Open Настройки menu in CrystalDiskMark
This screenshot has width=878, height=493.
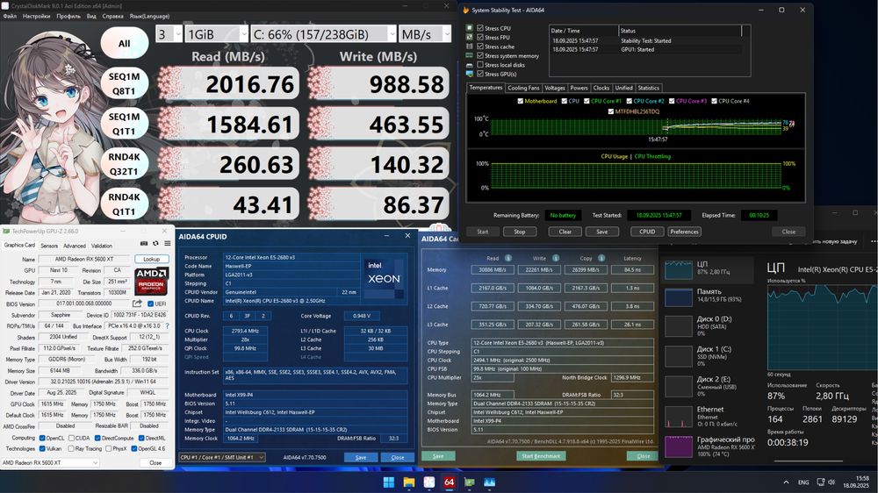36,16
